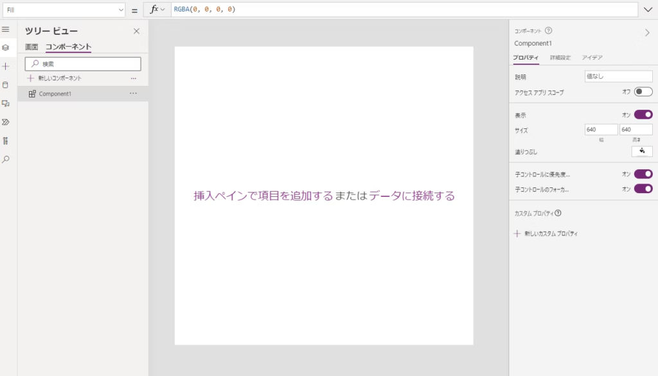Toggle the 子コントロールに優先度 switch
Image resolution: width=658 pixels, height=376 pixels.
point(643,174)
